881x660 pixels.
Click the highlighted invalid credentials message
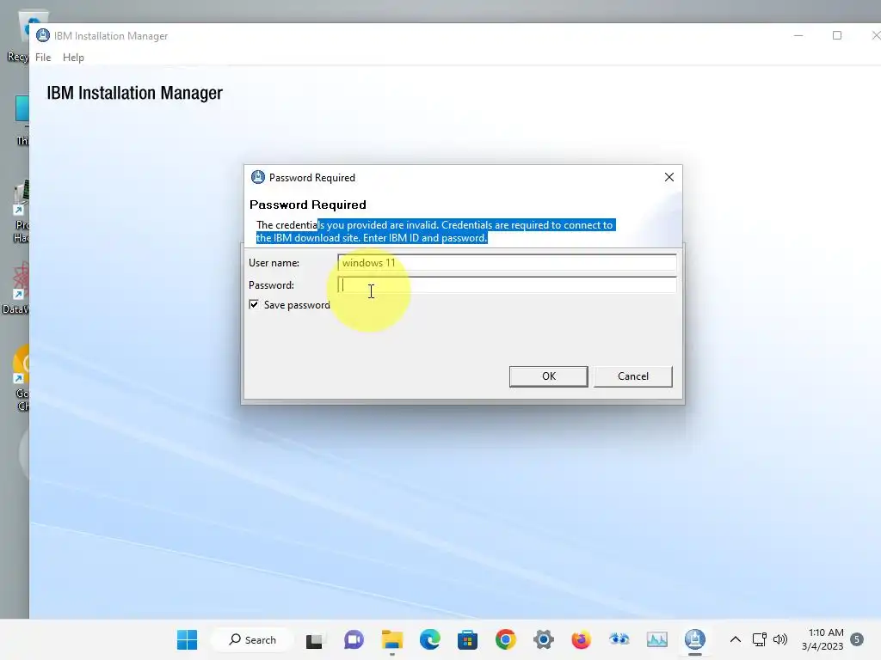435,231
